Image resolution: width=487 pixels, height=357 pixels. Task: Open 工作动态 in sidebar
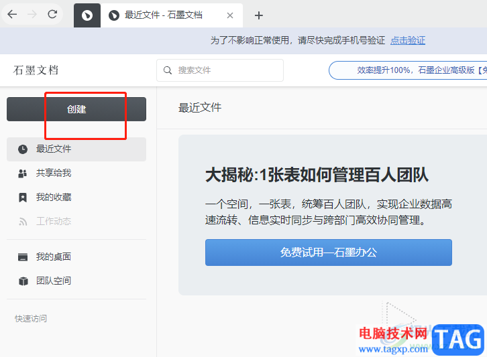coord(76,221)
